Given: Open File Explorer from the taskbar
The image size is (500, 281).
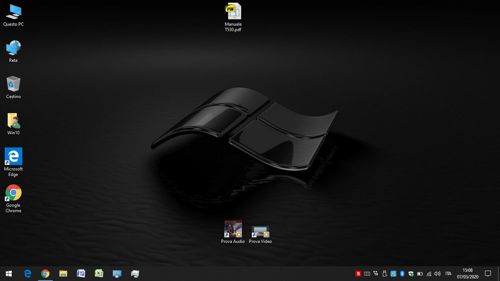Looking at the screenshot, I should click(63, 274).
